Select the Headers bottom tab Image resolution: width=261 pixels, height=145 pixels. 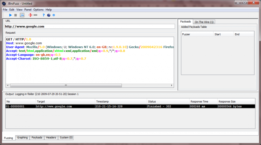coord(51,137)
